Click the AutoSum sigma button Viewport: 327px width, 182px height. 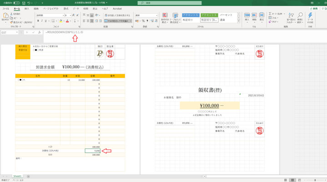click(x=275, y=14)
